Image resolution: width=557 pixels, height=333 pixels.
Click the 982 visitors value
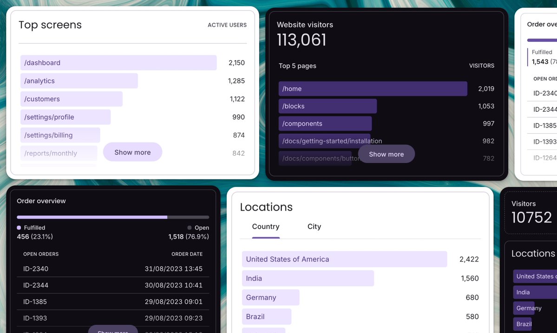488,141
